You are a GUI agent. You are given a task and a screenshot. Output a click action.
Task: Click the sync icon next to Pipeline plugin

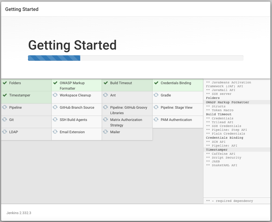click(5, 107)
